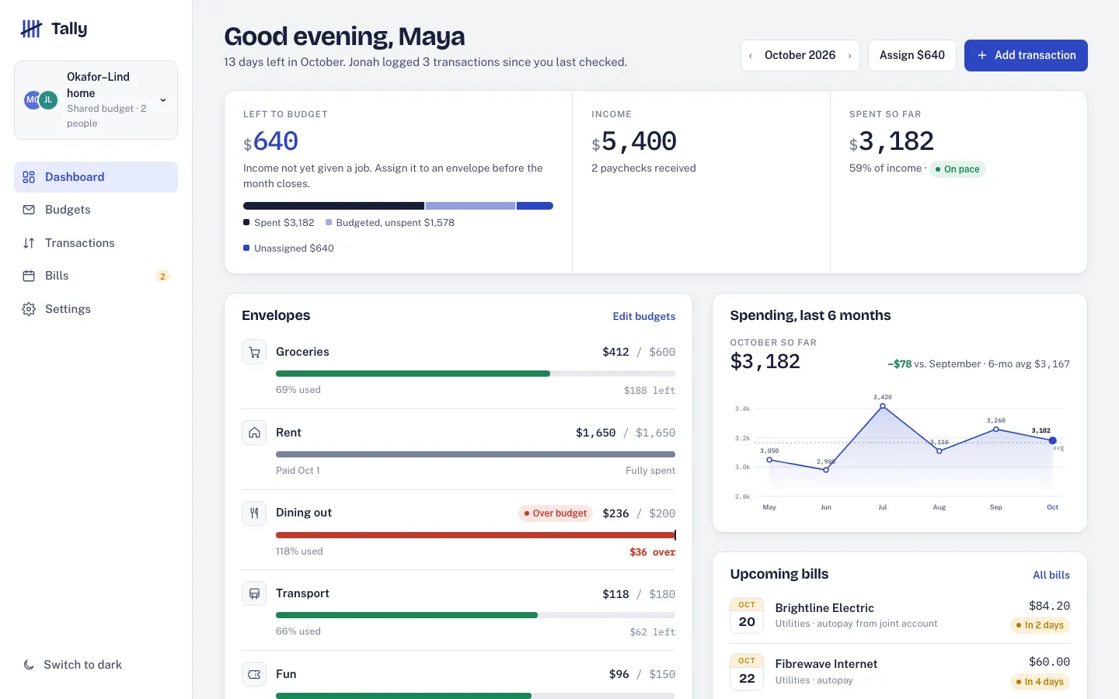Open the Dashboard page

[96, 177]
